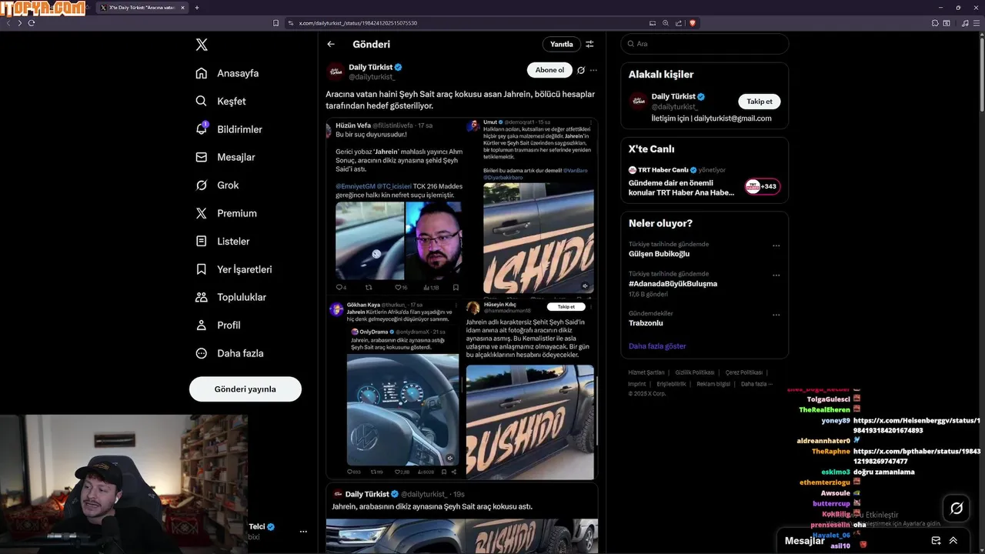Click the browser address bar URL
The image size is (985, 554).
pos(358,23)
